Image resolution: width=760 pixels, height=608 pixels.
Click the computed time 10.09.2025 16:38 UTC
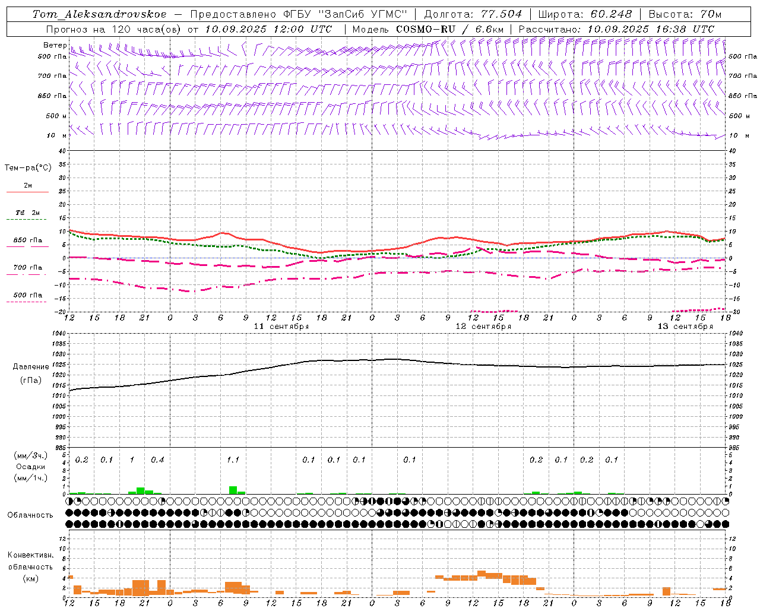click(651, 28)
